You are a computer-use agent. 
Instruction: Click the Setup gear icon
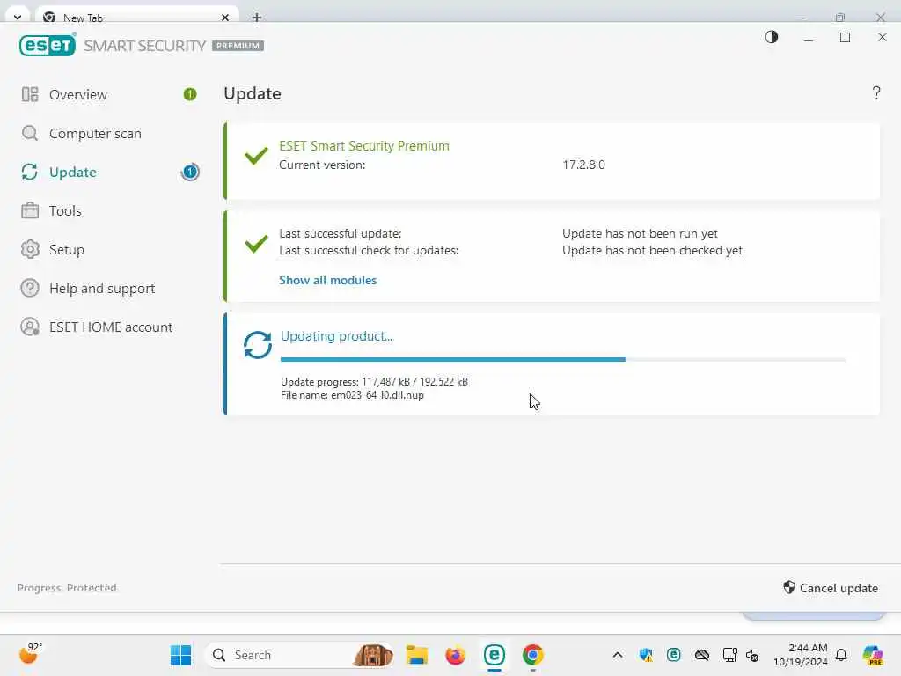point(30,249)
